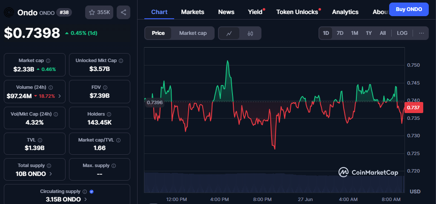The image size is (436, 204).
Task: Select the Market cap toggle
Action: (x=193, y=33)
